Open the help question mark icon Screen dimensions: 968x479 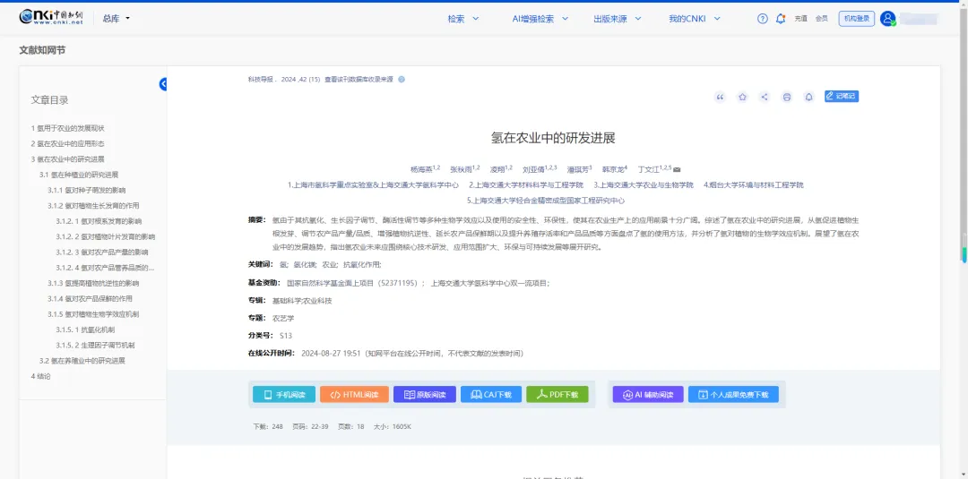coord(763,19)
